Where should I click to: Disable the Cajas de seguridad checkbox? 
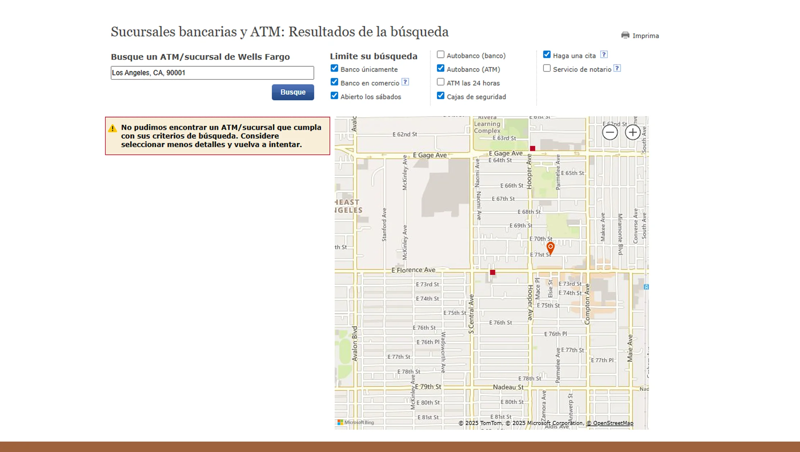tap(440, 96)
